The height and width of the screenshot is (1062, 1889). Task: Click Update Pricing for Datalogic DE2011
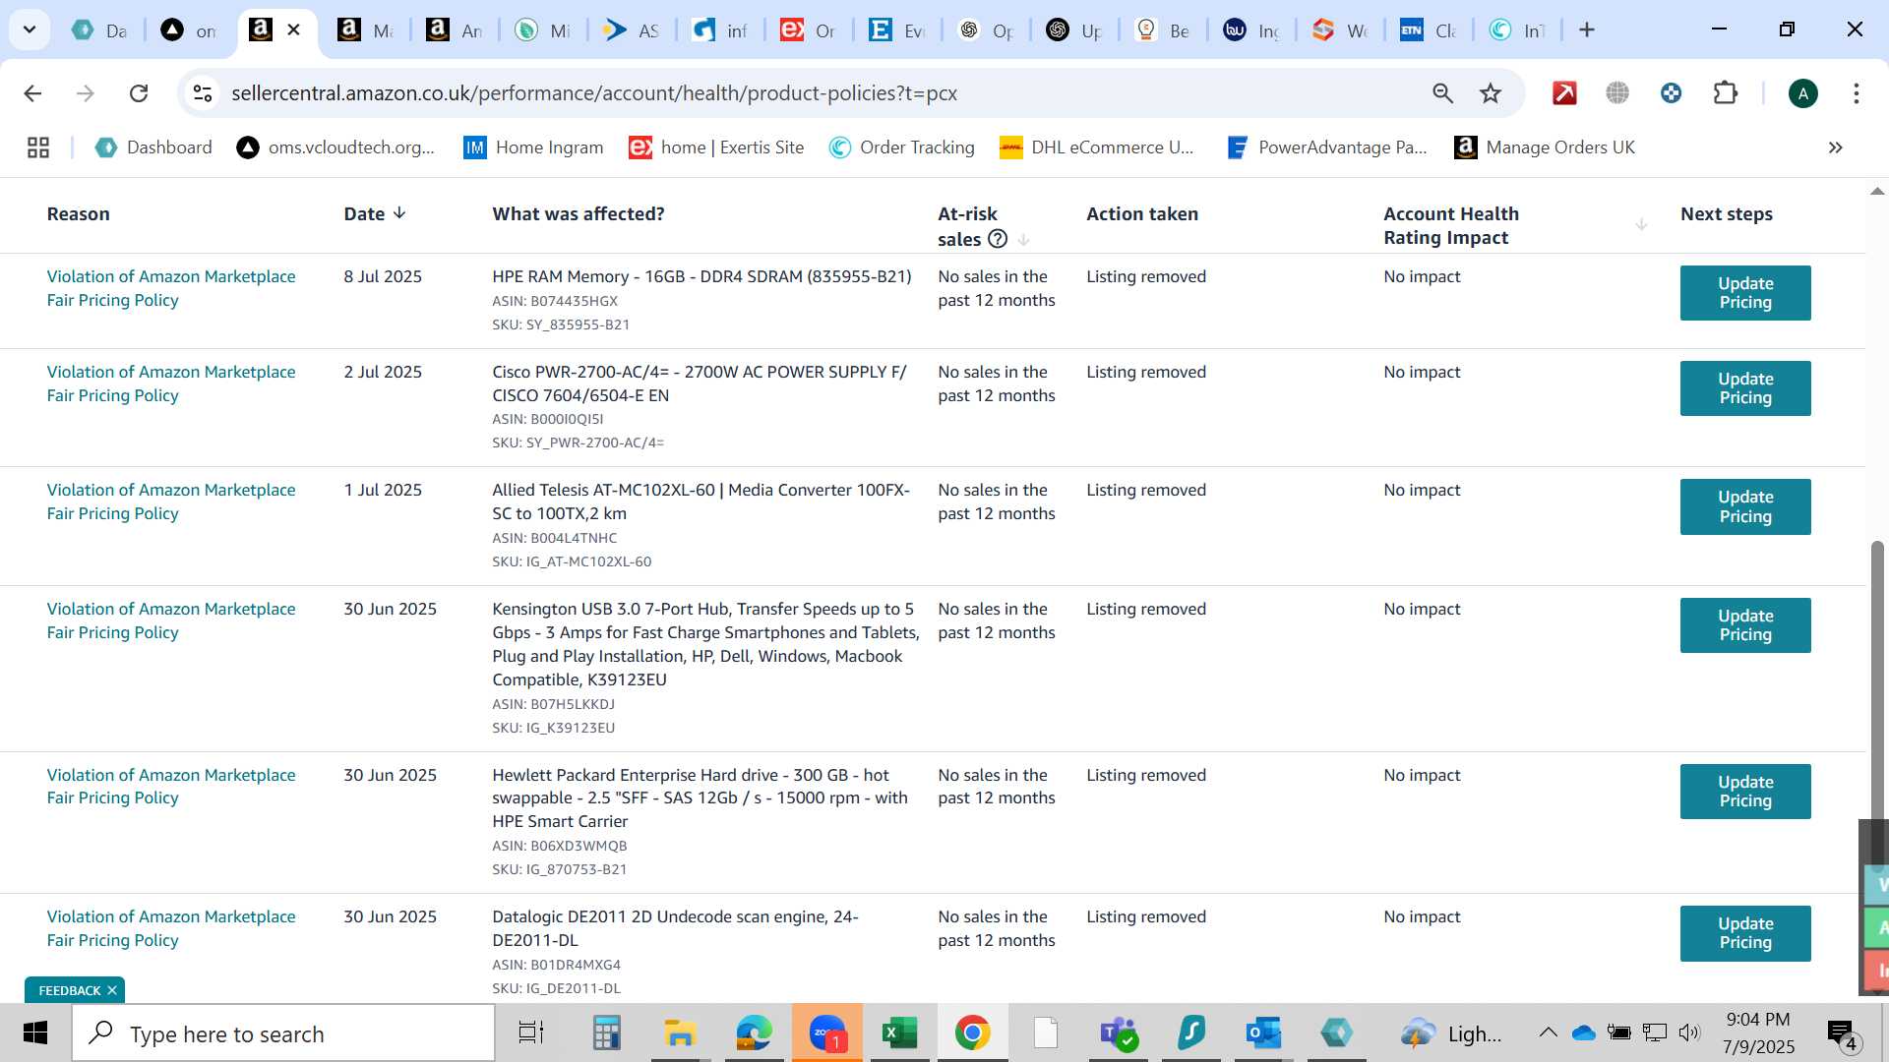pyautogui.click(x=1744, y=933)
